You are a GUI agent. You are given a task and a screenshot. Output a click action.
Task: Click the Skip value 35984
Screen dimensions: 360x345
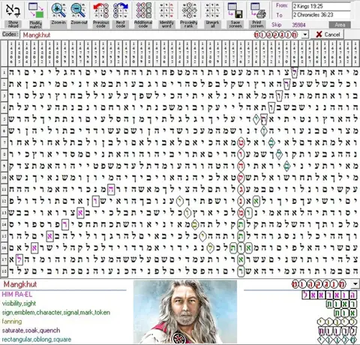(298, 25)
